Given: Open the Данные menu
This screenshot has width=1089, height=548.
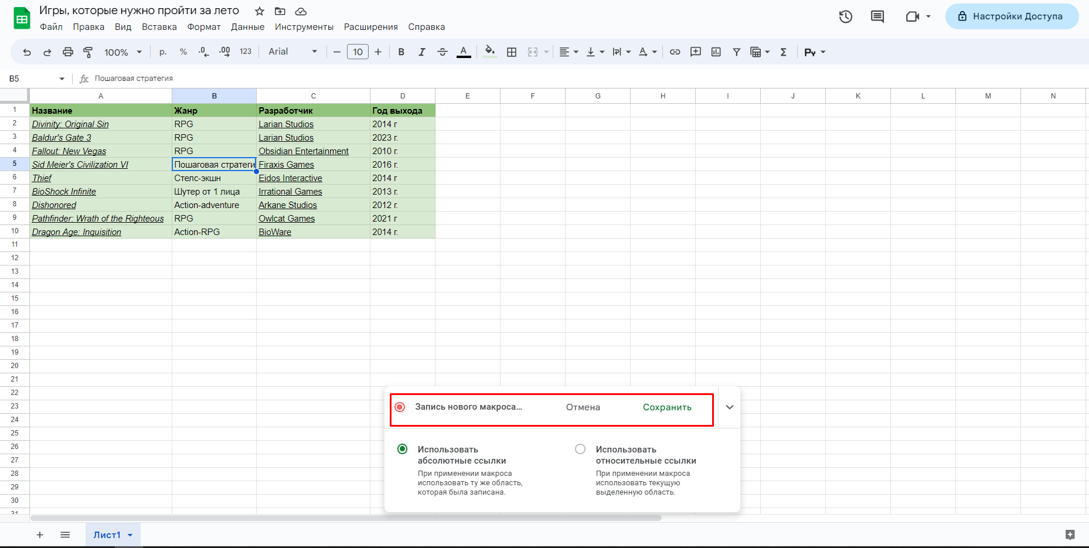Looking at the screenshot, I should [247, 27].
